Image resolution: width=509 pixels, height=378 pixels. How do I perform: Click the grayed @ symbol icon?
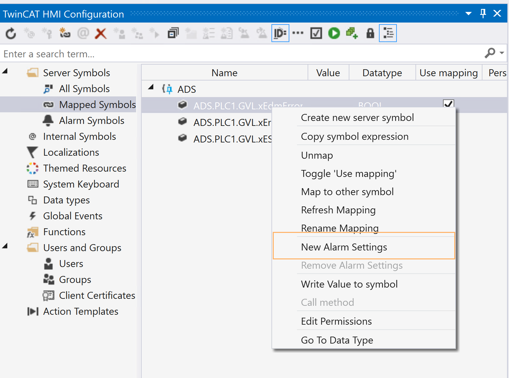pos(83,33)
